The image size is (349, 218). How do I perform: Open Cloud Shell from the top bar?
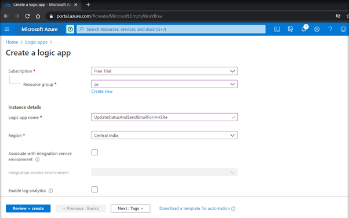point(277,29)
